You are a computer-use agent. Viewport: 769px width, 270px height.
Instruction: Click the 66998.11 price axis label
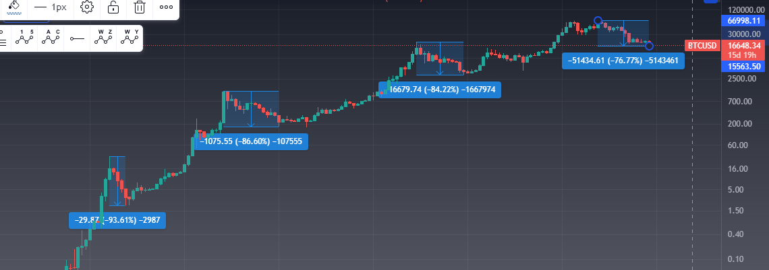pyautogui.click(x=744, y=21)
